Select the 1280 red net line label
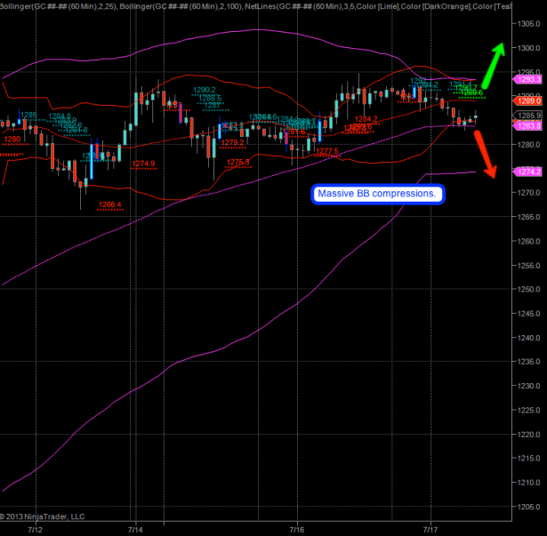 [x=12, y=140]
